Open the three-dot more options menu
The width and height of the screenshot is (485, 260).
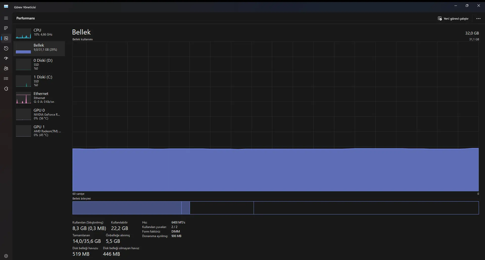(x=478, y=19)
